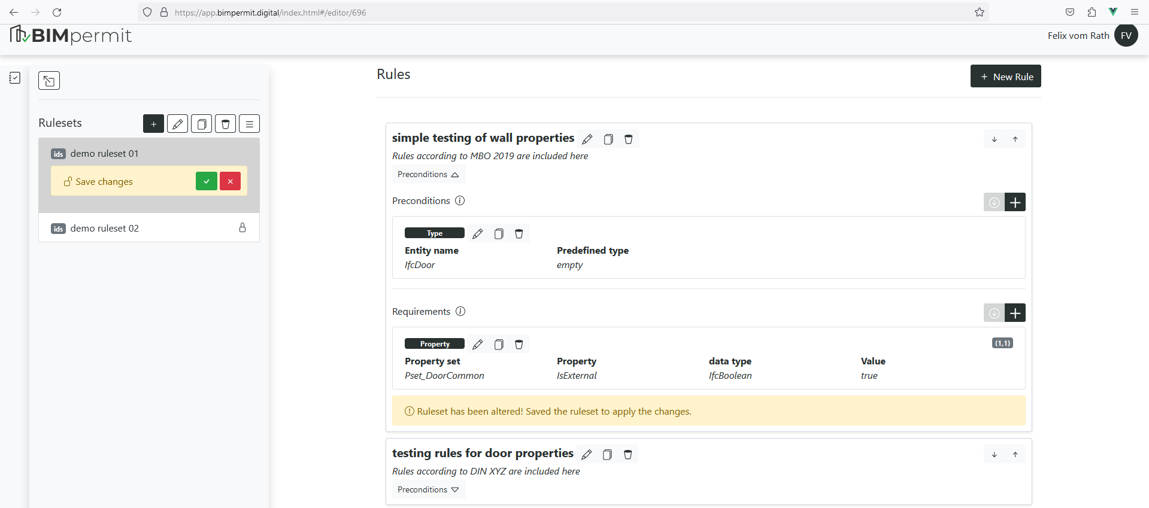Image resolution: width=1149 pixels, height=508 pixels.
Task: Click the ruleset altered warning message
Action: 709,410
